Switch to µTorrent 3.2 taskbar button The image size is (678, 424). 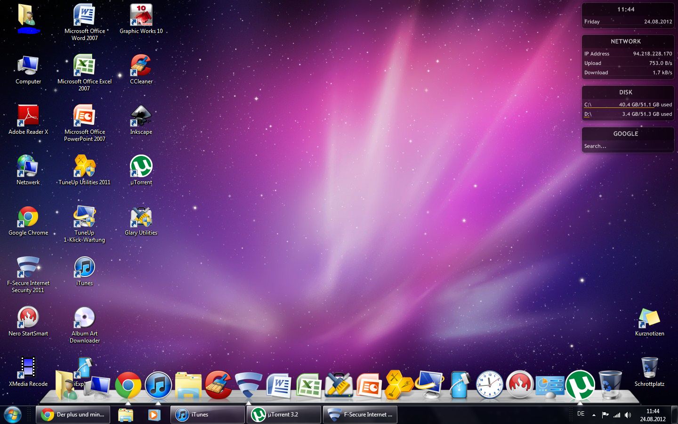pos(283,415)
